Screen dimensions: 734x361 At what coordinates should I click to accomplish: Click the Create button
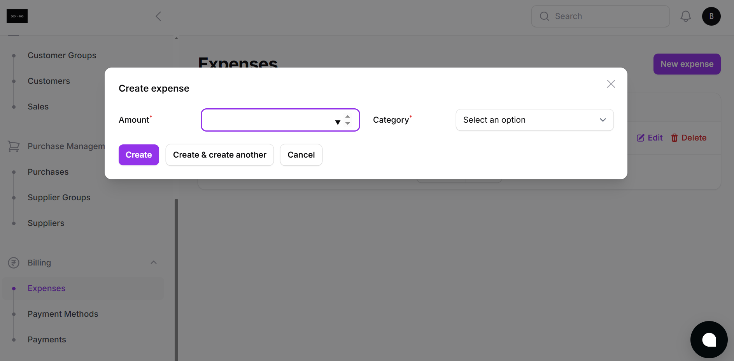pyautogui.click(x=138, y=154)
